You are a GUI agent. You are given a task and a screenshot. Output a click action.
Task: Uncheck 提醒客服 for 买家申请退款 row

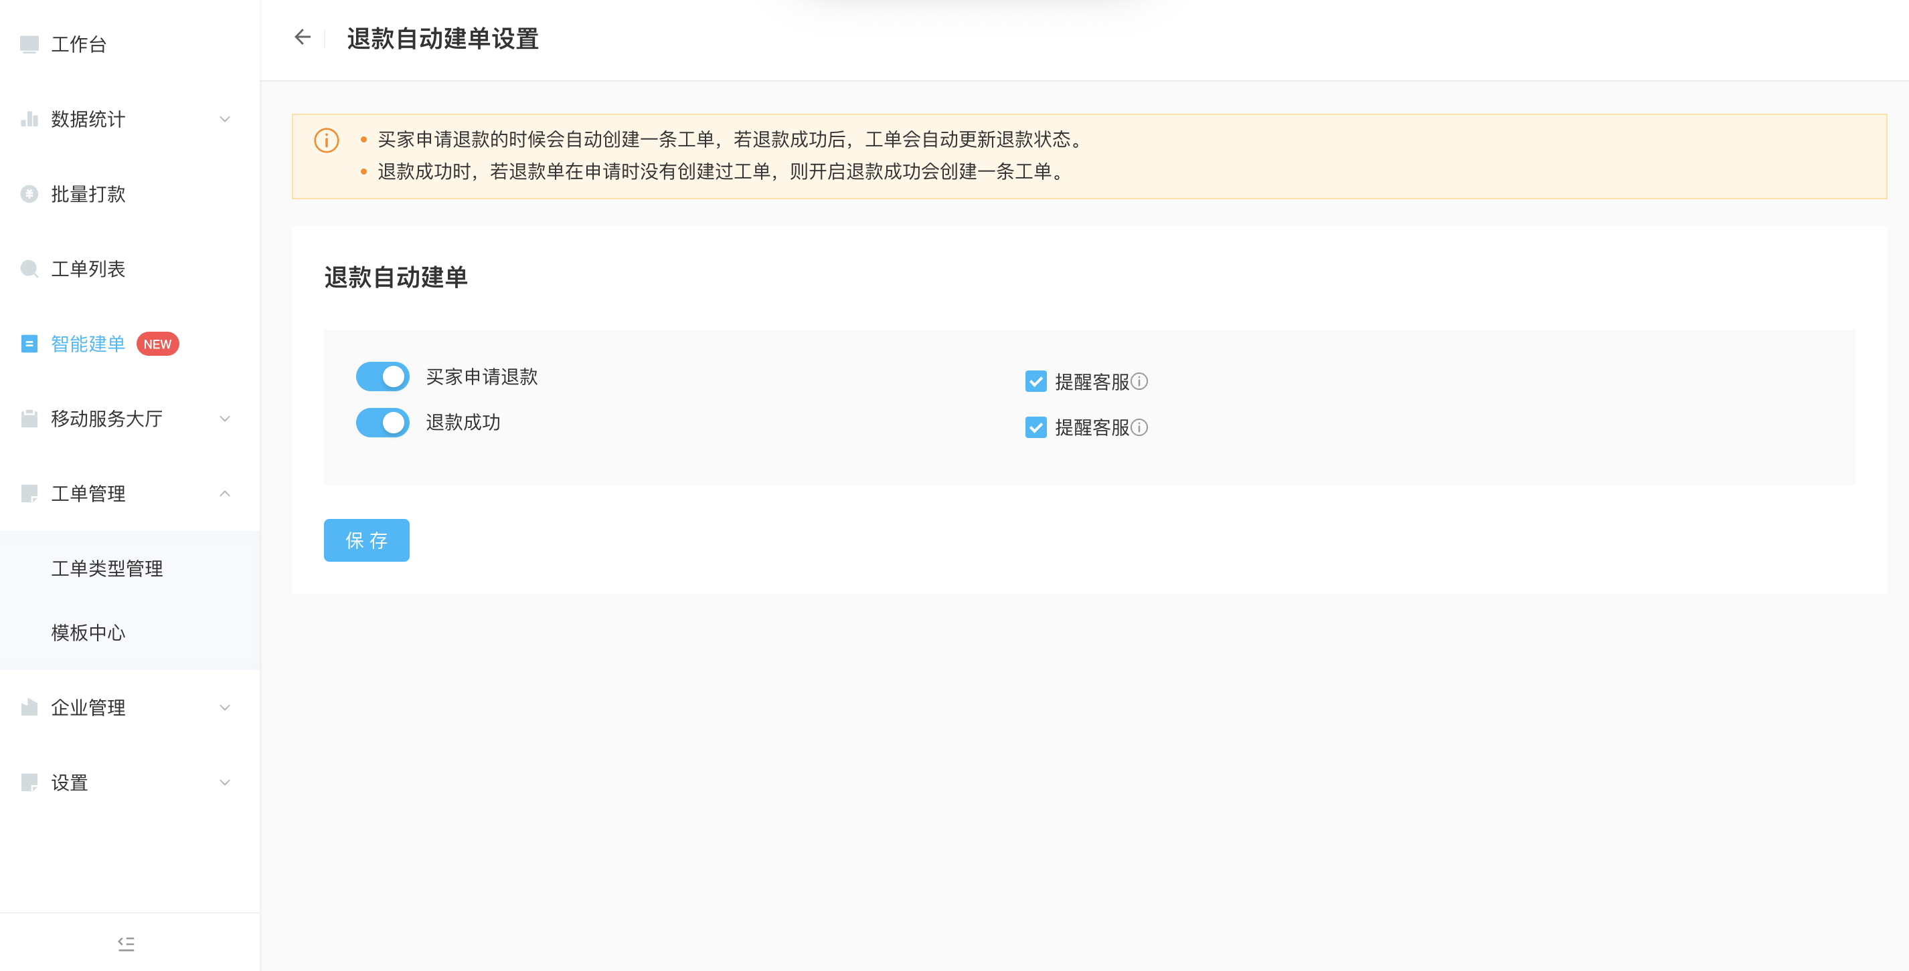(x=1036, y=381)
